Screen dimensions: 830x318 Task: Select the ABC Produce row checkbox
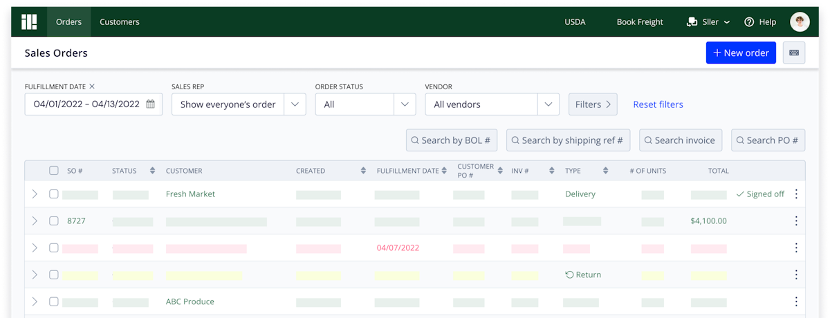[54, 302]
